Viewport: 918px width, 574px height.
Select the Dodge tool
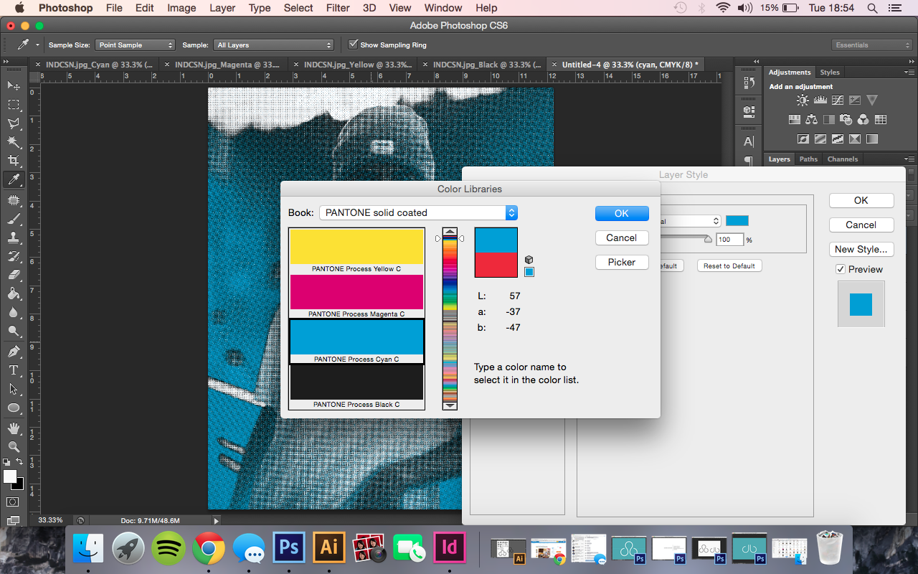pos(13,331)
